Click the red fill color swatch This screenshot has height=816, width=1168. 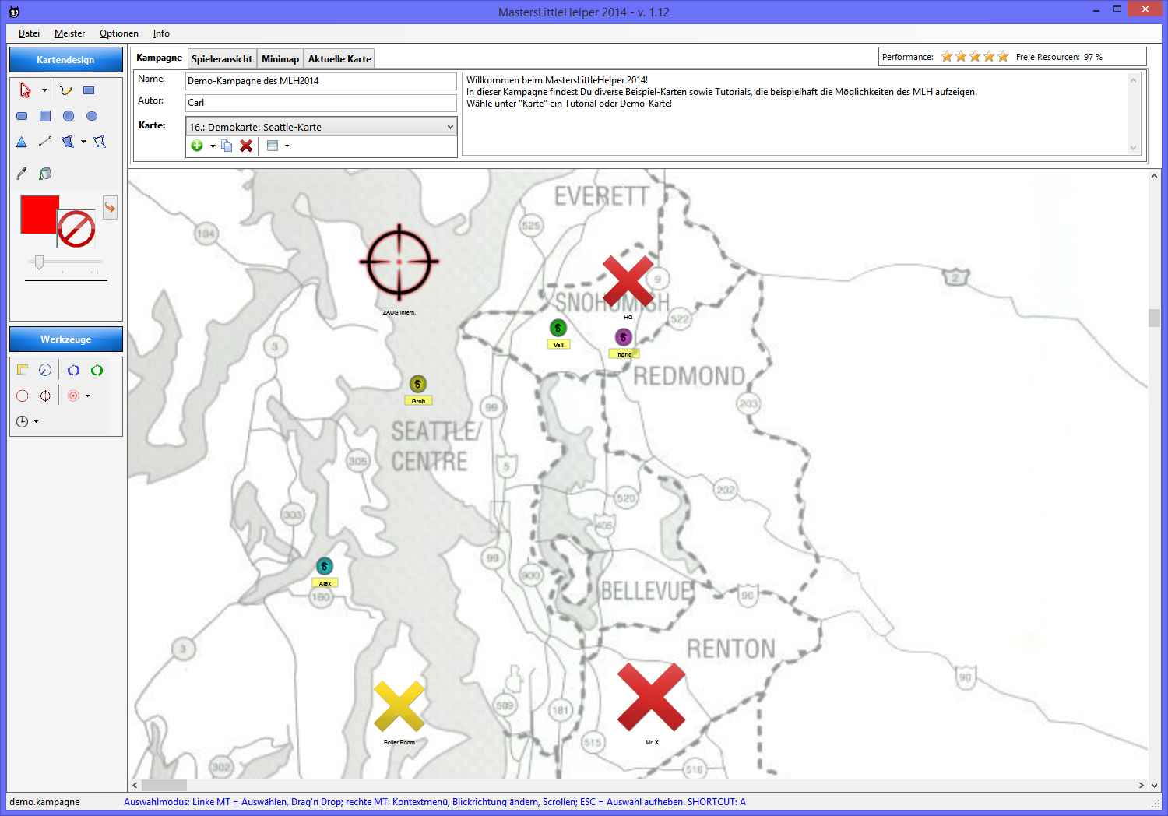[x=37, y=213]
